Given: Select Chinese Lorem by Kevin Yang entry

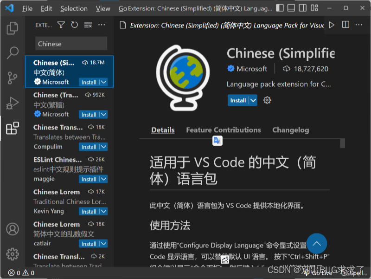Looking at the screenshot, I should coord(69,201).
